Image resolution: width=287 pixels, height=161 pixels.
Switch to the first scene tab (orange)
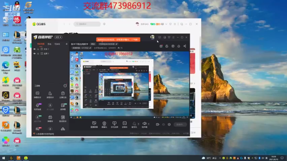pos(41,44)
